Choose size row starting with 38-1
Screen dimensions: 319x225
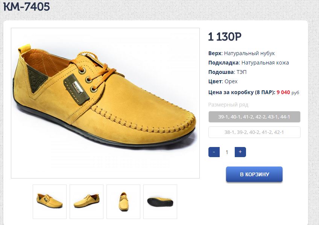[254, 132]
